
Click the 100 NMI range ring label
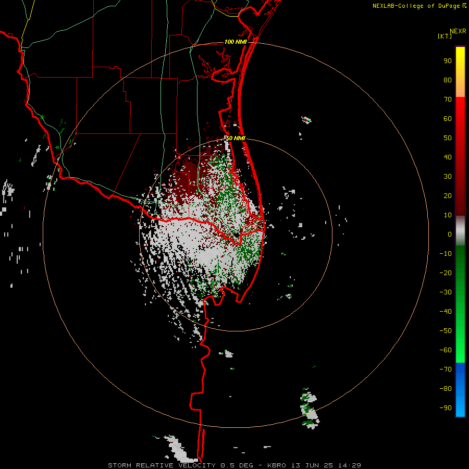(x=236, y=42)
